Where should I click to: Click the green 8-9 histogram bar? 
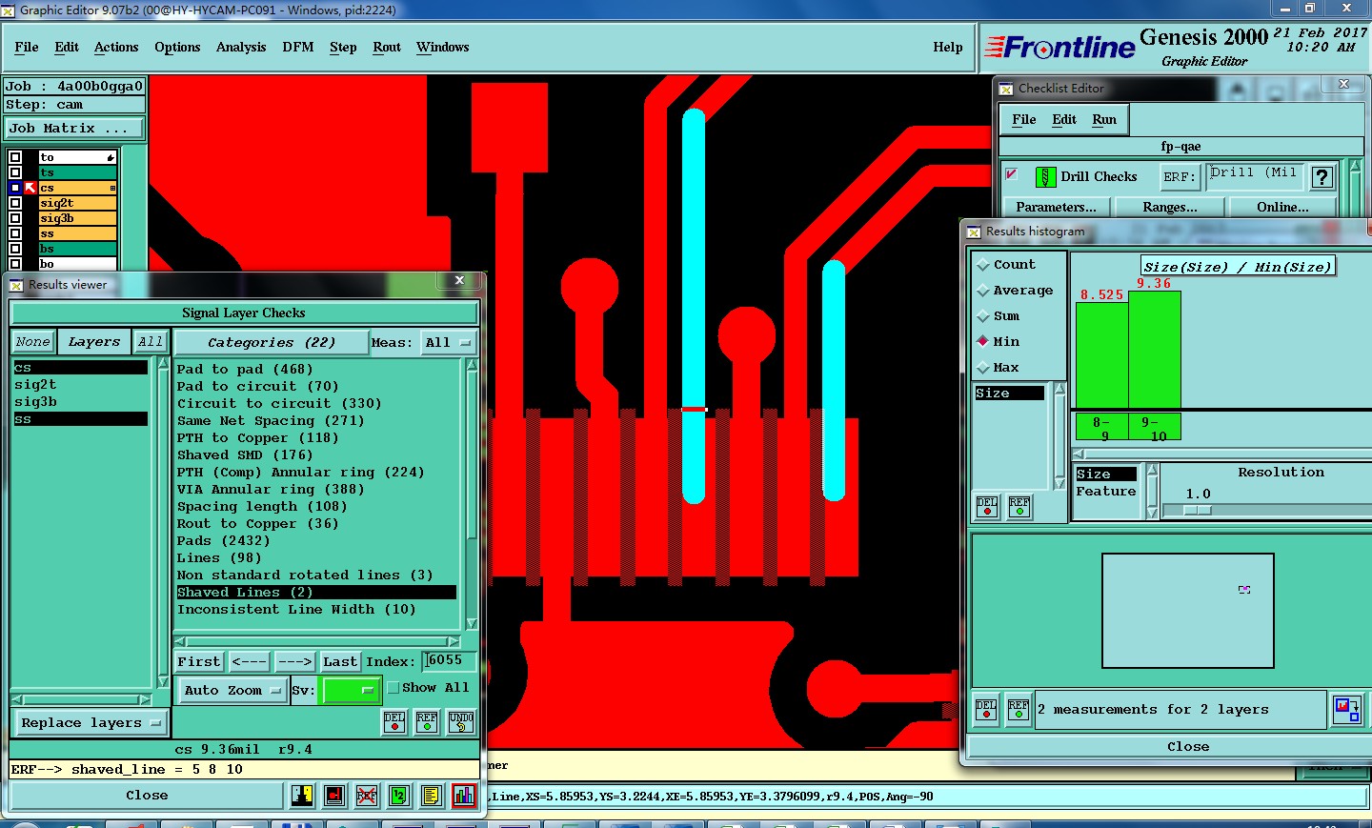click(x=1102, y=355)
